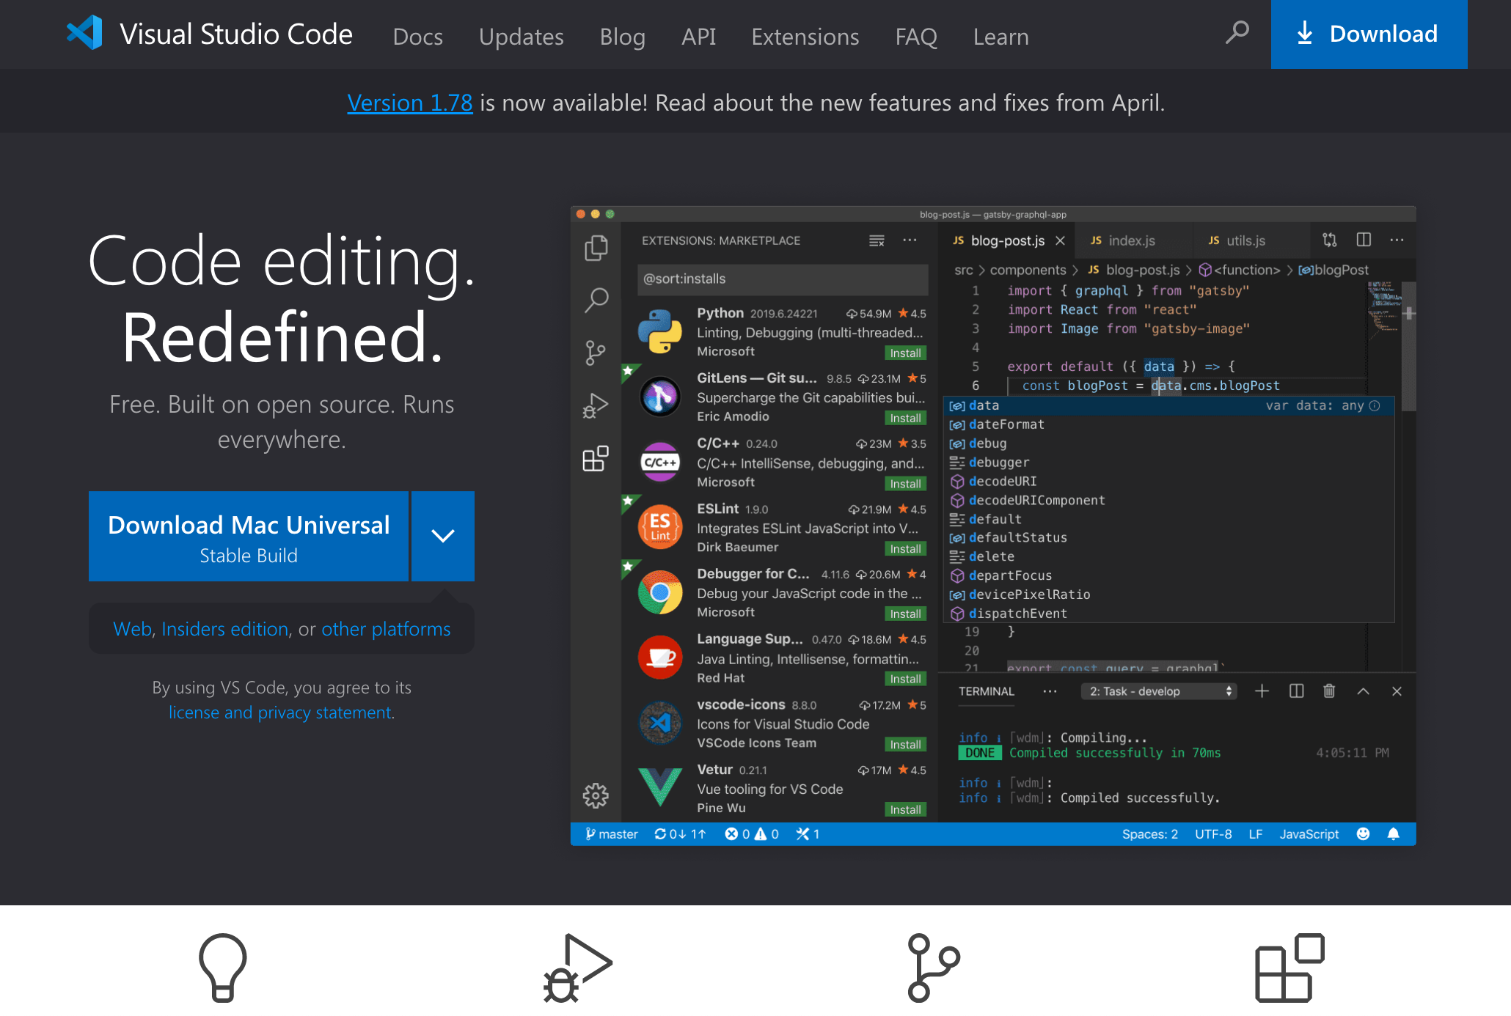Select the Search icon in the activity bar

tap(596, 299)
